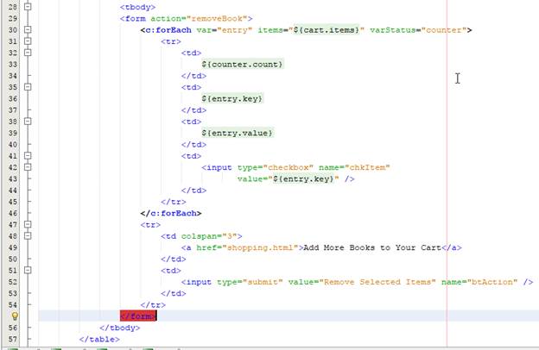This screenshot has width=539, height=350.
Task: Click the "checkbox" type value
Action: (x=288, y=167)
